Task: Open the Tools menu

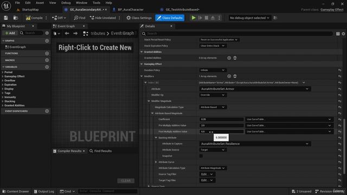Action: pos(97,3)
